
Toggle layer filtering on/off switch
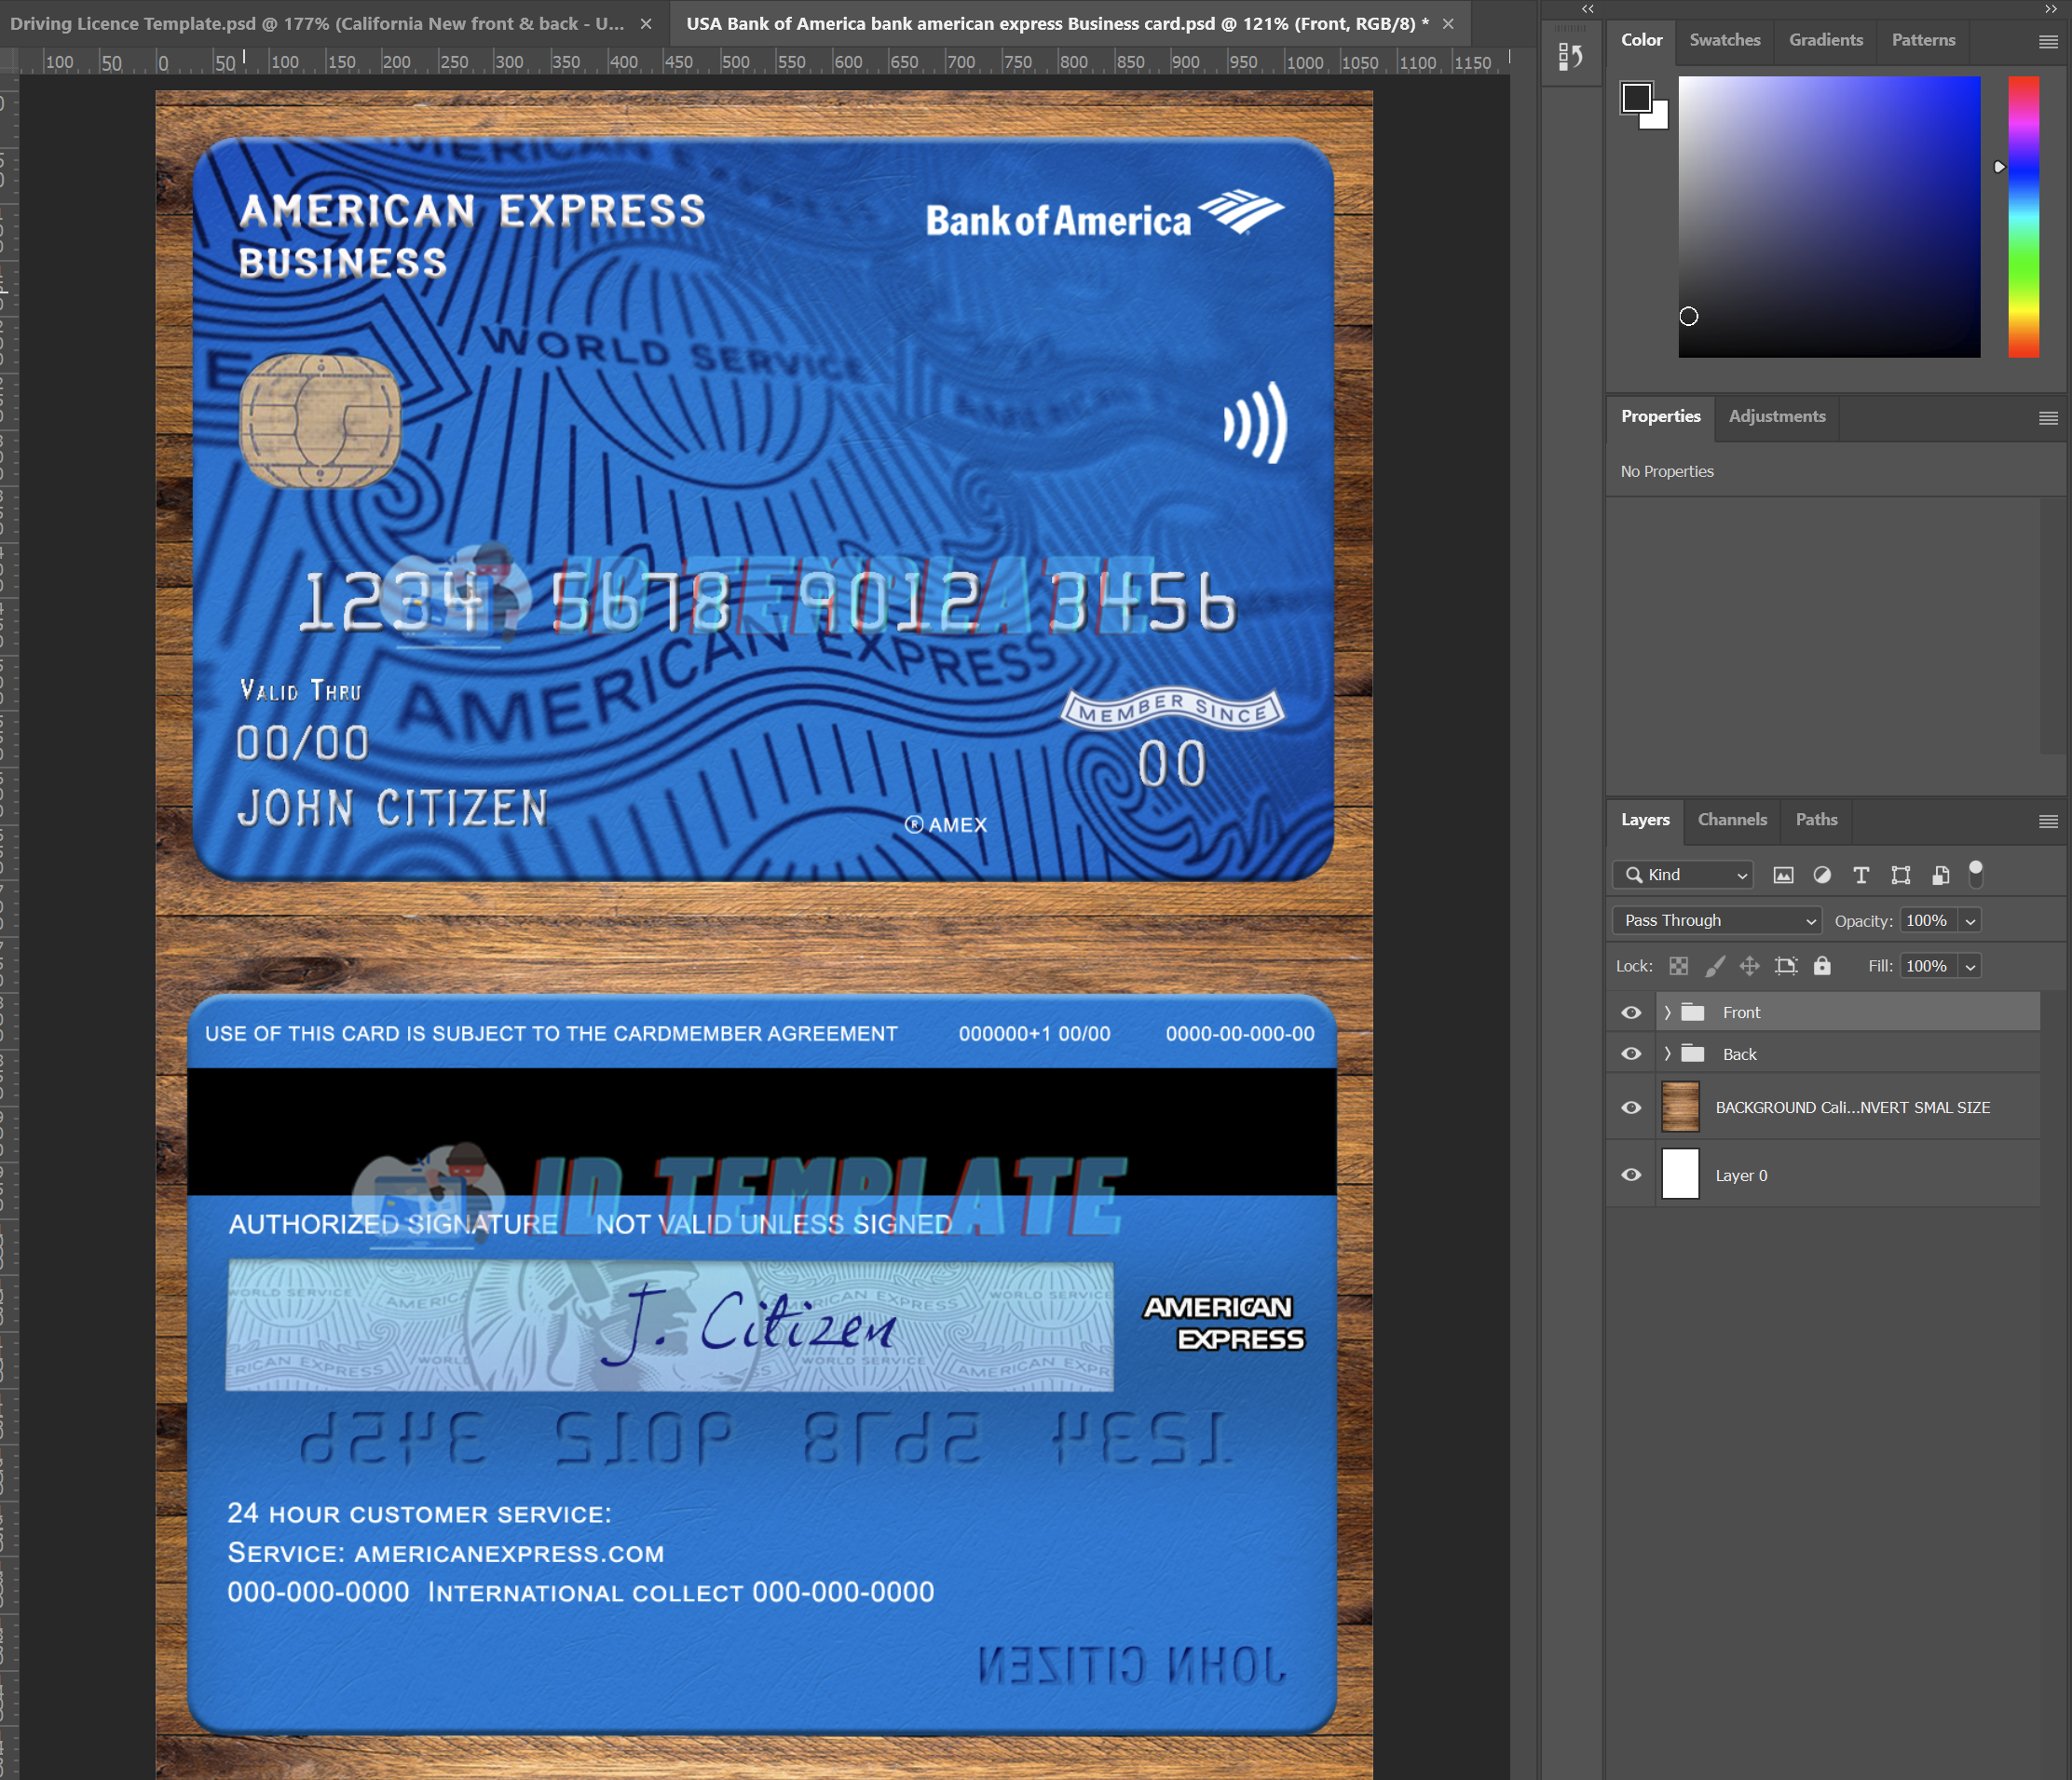tap(1976, 874)
